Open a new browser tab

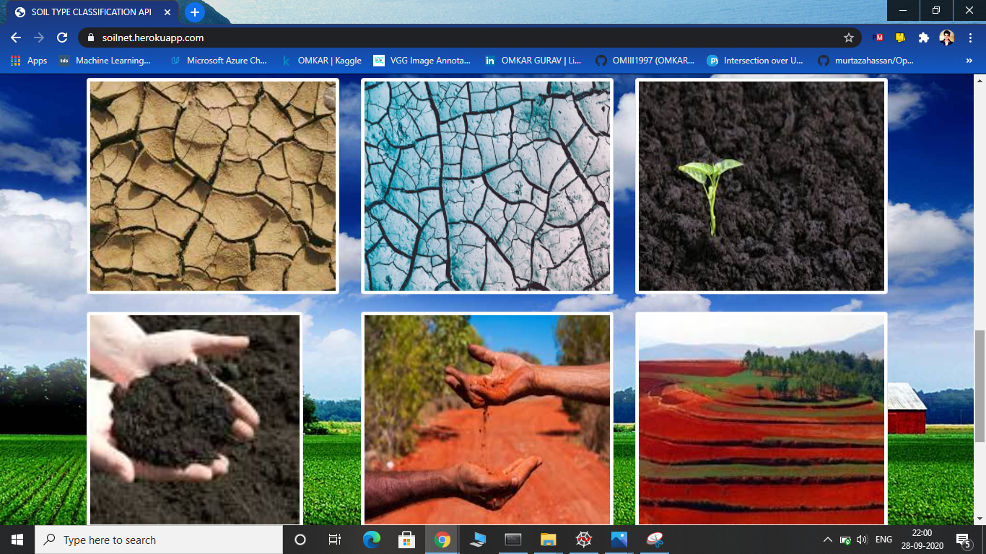point(194,12)
